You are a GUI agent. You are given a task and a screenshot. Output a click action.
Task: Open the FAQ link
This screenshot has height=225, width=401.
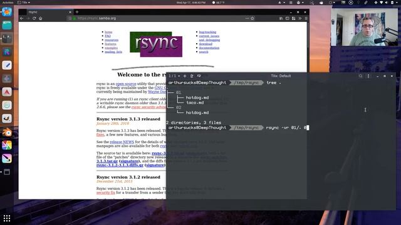[x=108, y=36]
